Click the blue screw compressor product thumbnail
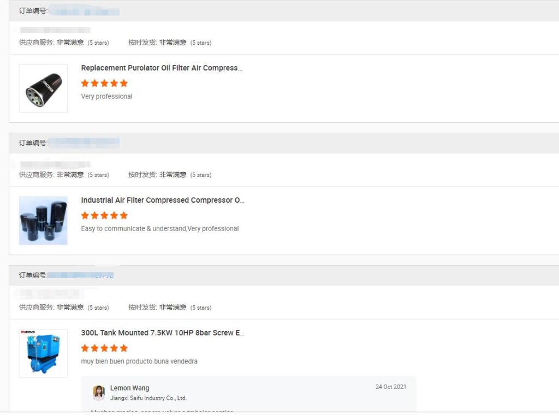This screenshot has width=559, height=419. (x=43, y=353)
